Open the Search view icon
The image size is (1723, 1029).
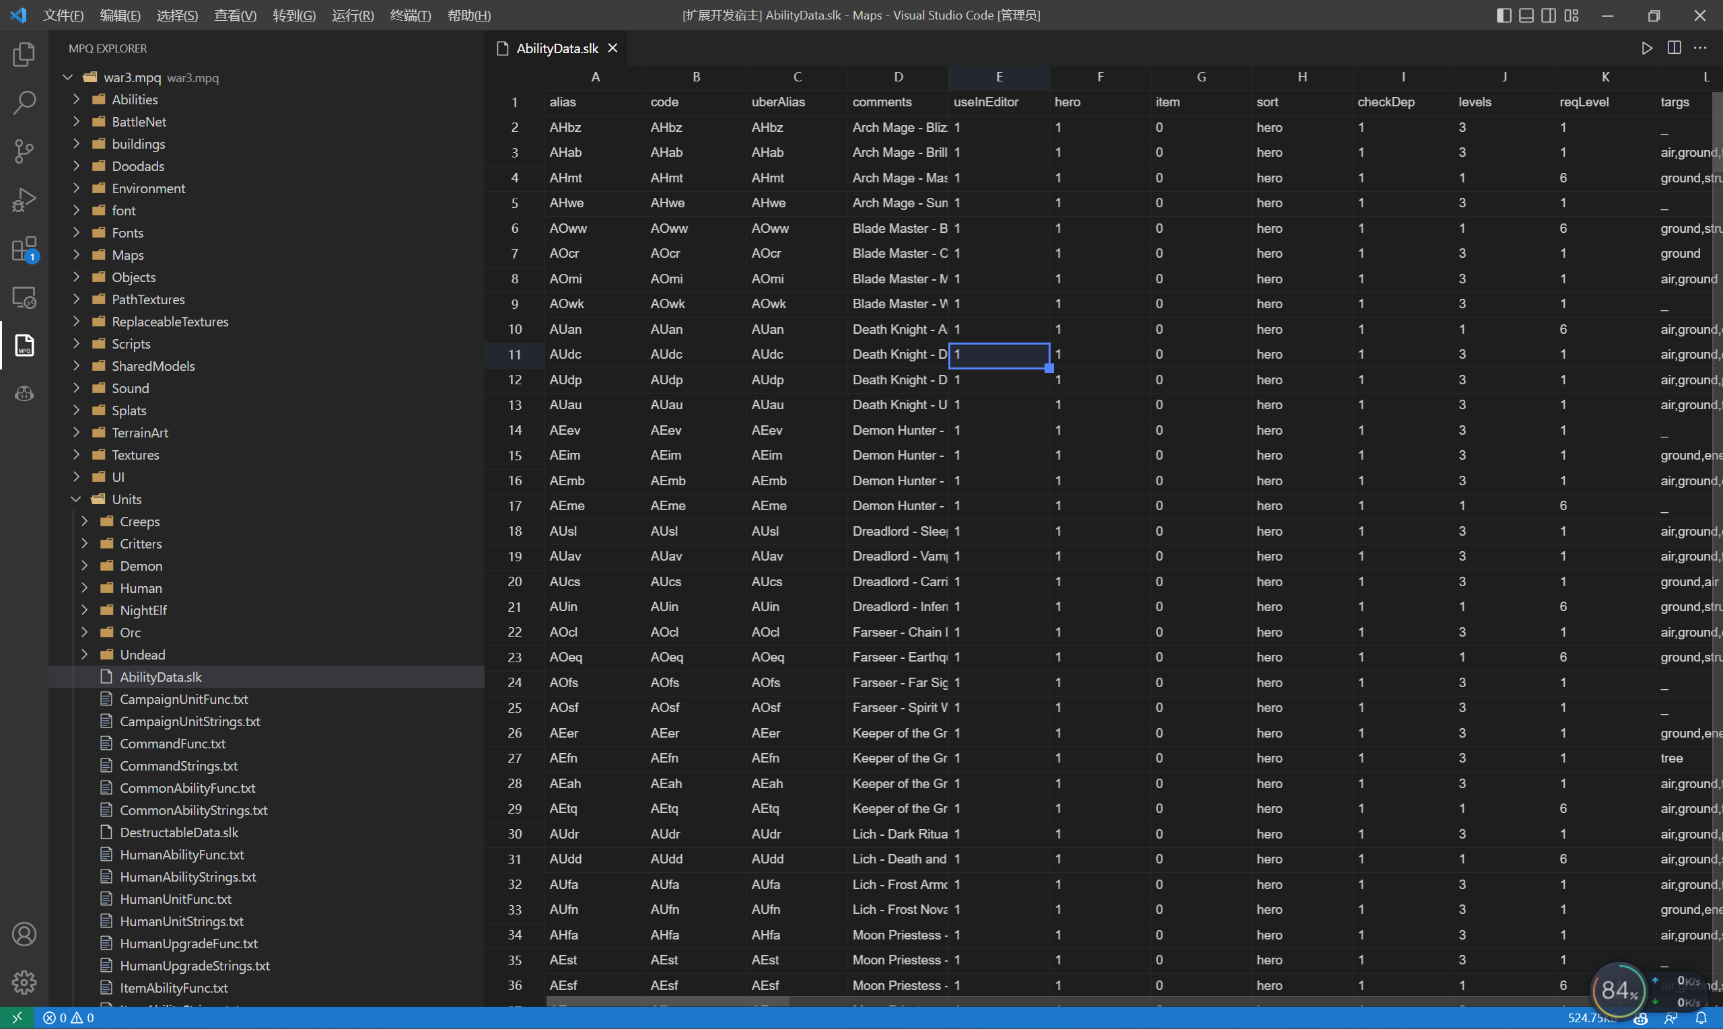tap(24, 102)
